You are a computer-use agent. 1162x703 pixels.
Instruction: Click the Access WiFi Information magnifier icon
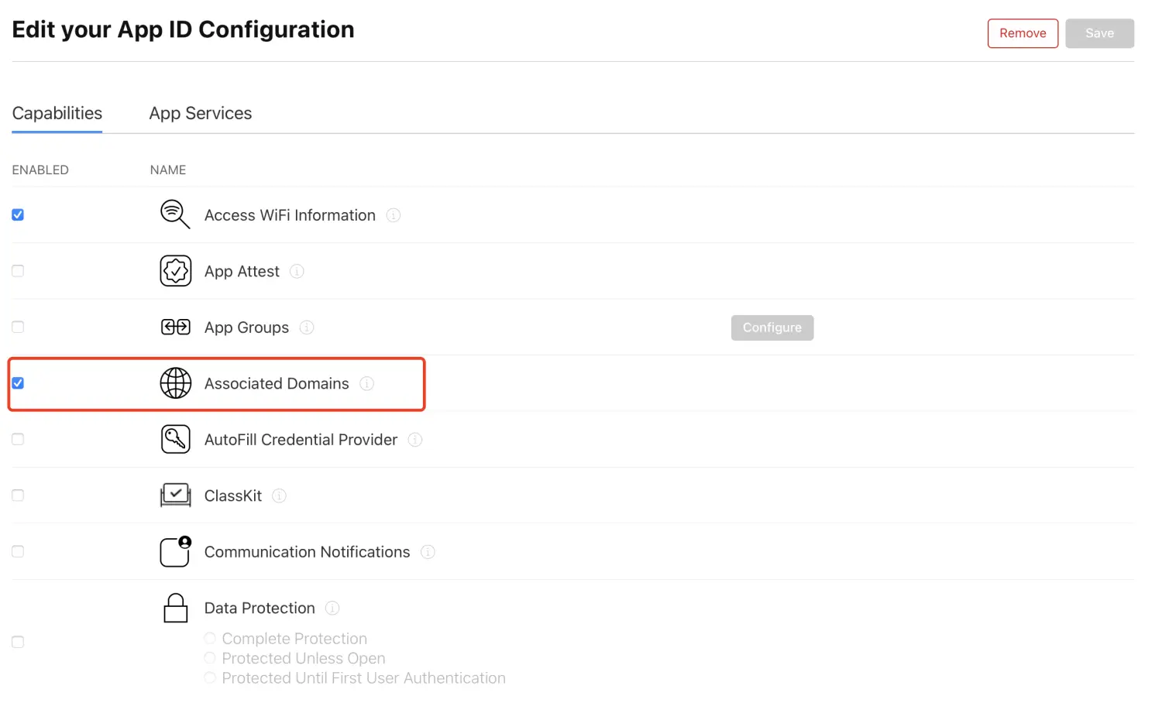tap(174, 214)
